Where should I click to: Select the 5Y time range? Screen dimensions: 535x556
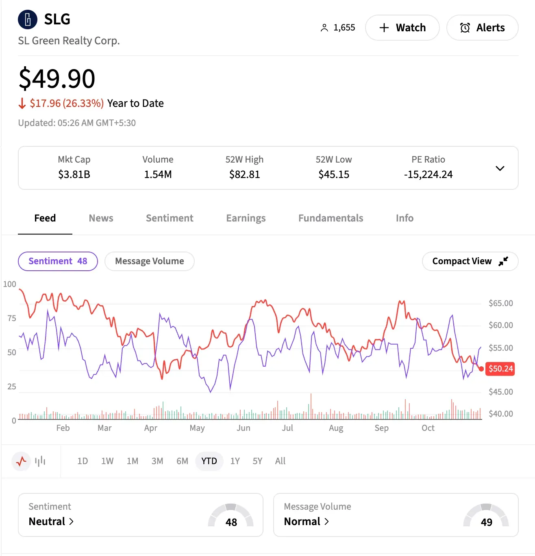point(257,461)
